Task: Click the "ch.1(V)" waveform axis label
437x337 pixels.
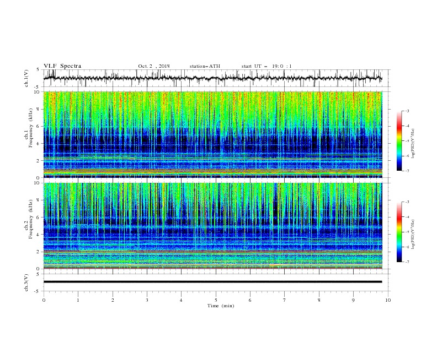Action: coord(26,78)
